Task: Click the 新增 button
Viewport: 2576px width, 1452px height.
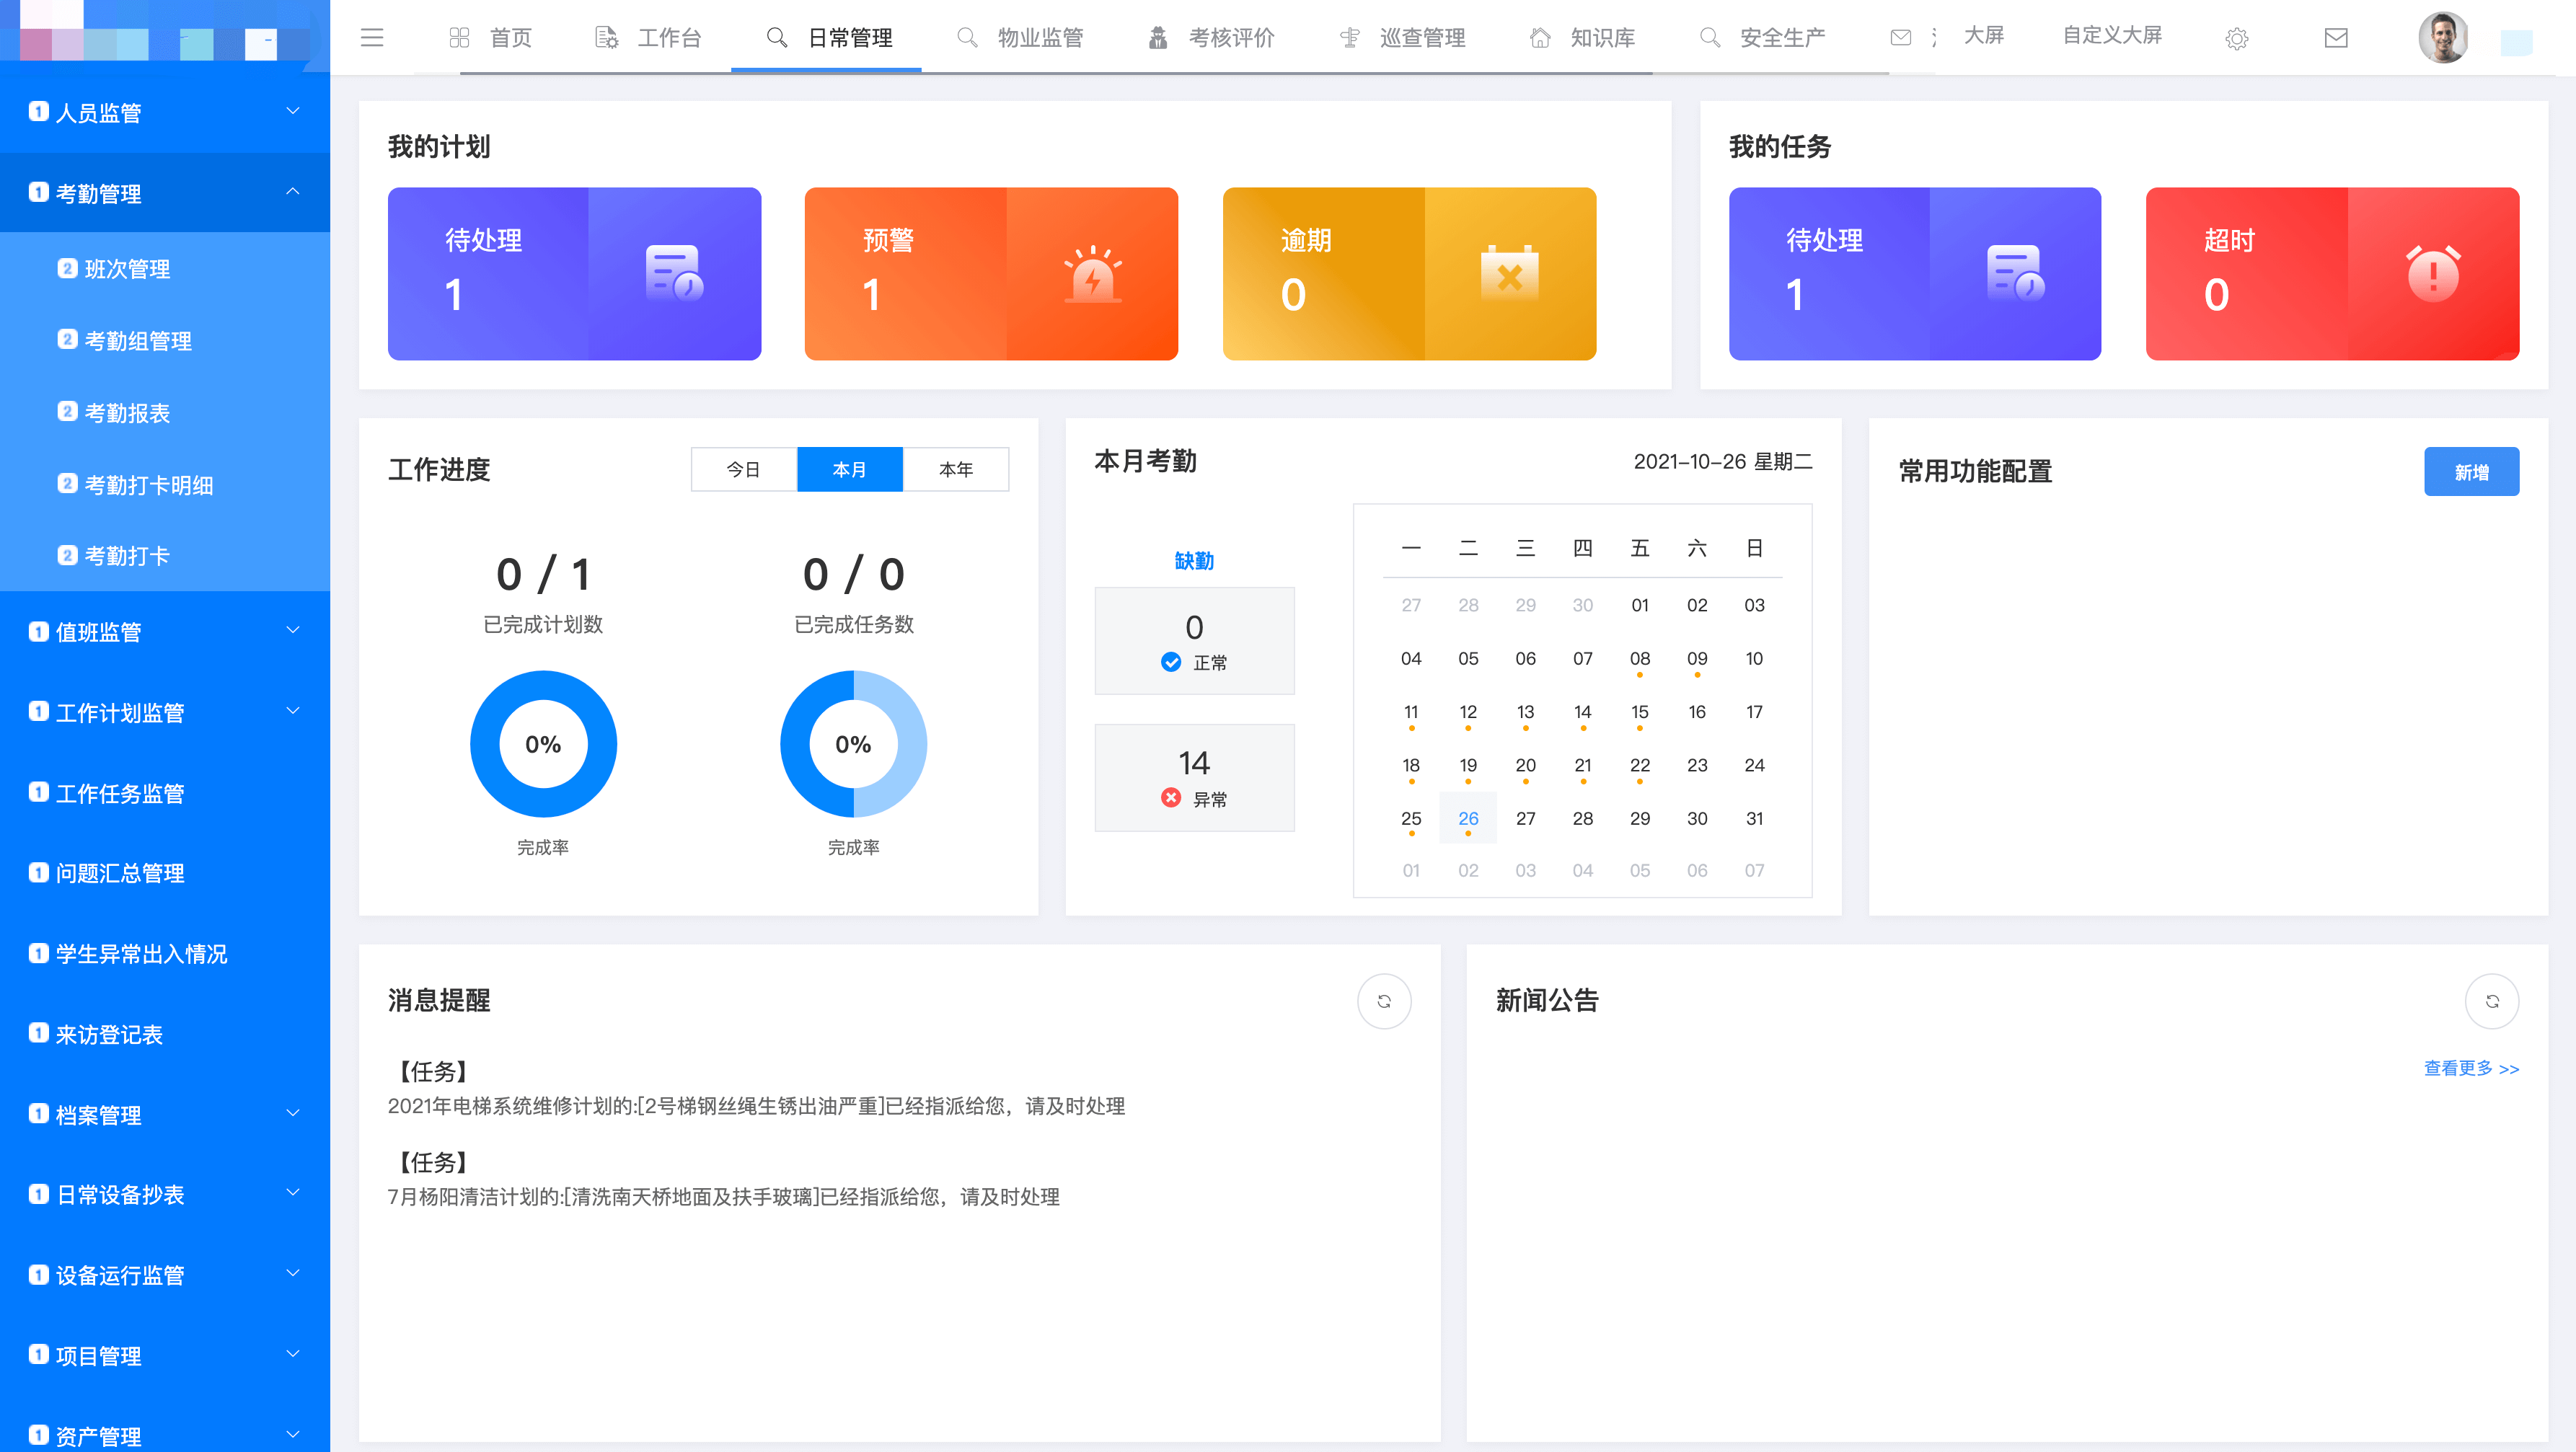Action: (2471, 472)
